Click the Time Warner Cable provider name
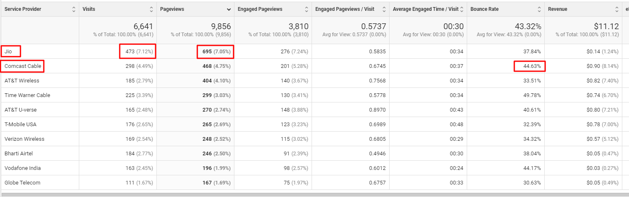 [27, 95]
